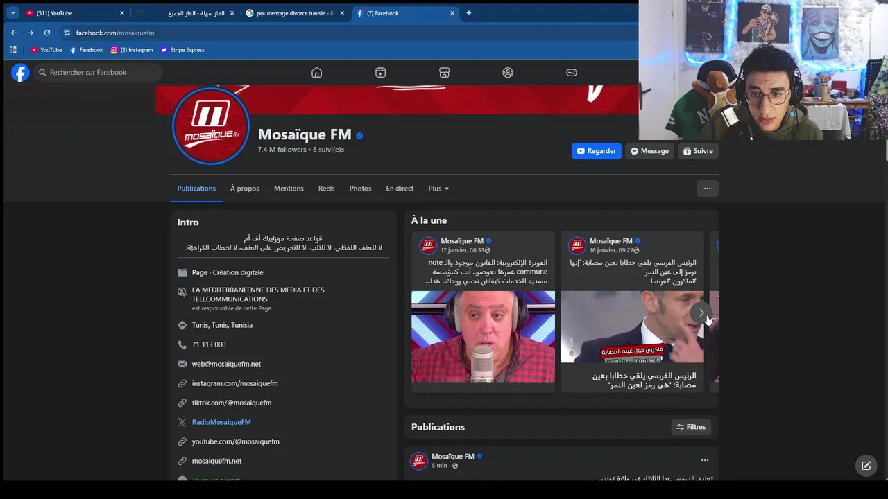Click the Regarder button

pyautogui.click(x=597, y=151)
